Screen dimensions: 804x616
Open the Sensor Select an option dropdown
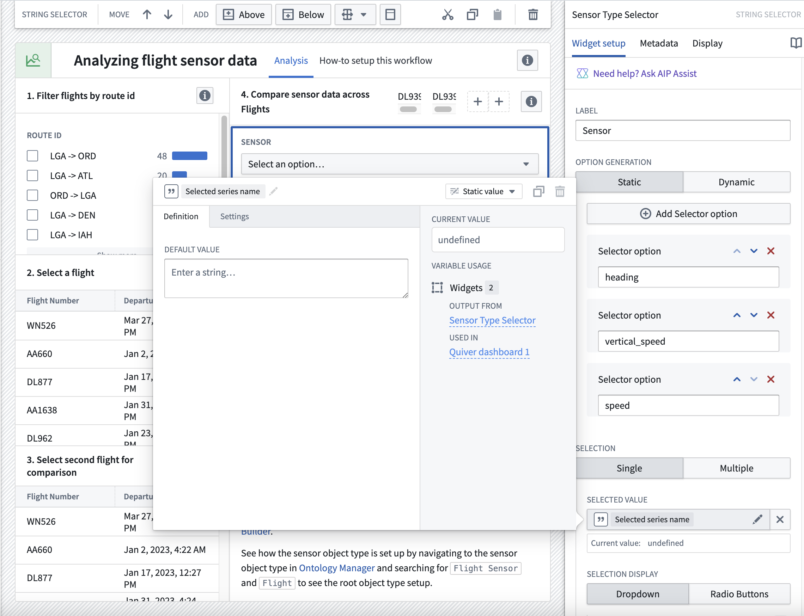tap(390, 164)
